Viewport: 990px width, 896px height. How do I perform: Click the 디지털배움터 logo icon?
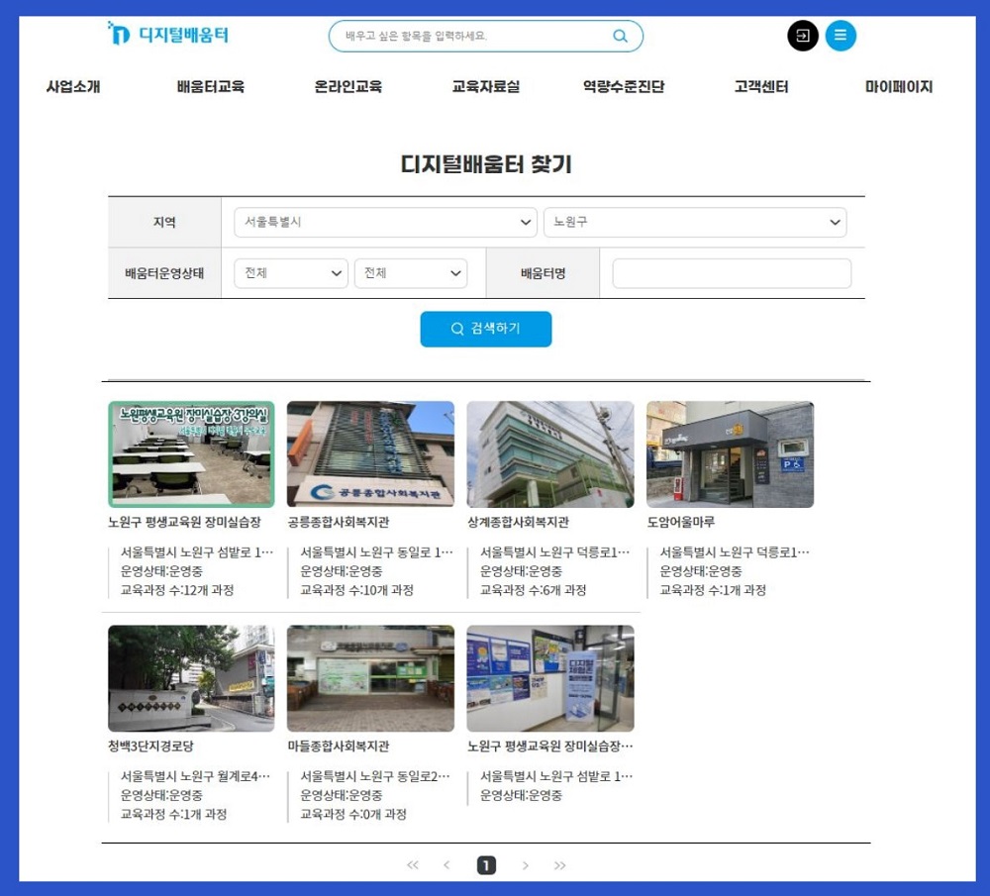119,35
